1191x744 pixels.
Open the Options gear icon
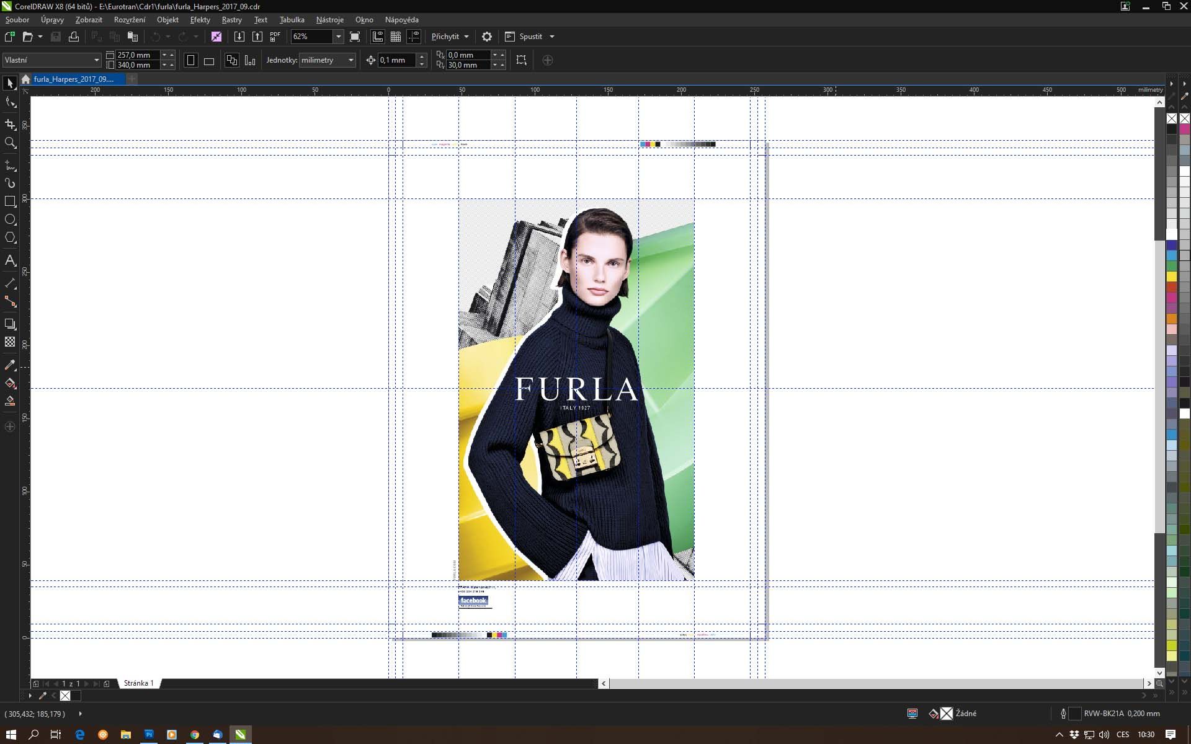coord(487,37)
